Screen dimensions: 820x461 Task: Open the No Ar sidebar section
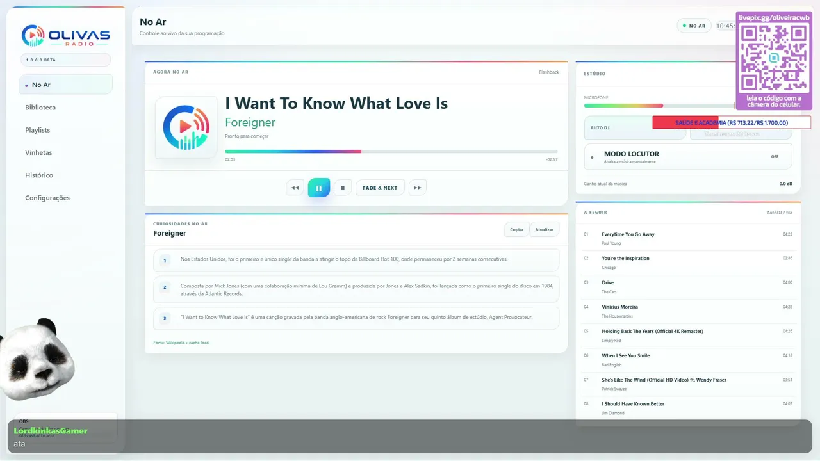(65, 85)
